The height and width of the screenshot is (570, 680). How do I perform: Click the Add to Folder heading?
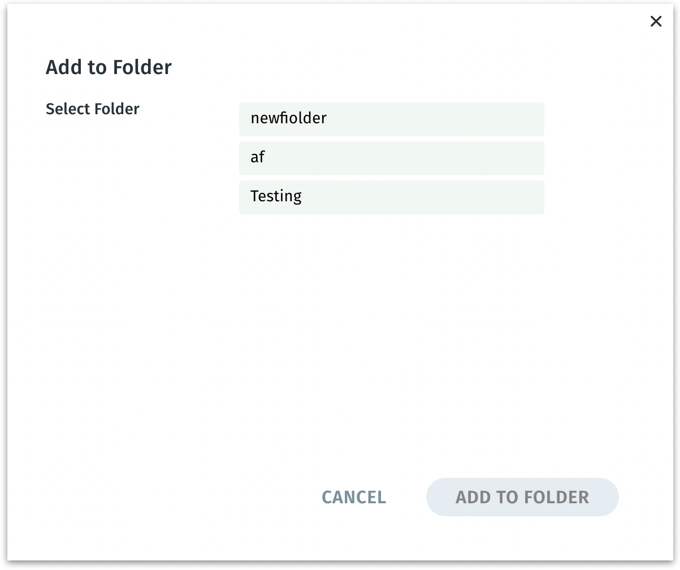click(109, 67)
